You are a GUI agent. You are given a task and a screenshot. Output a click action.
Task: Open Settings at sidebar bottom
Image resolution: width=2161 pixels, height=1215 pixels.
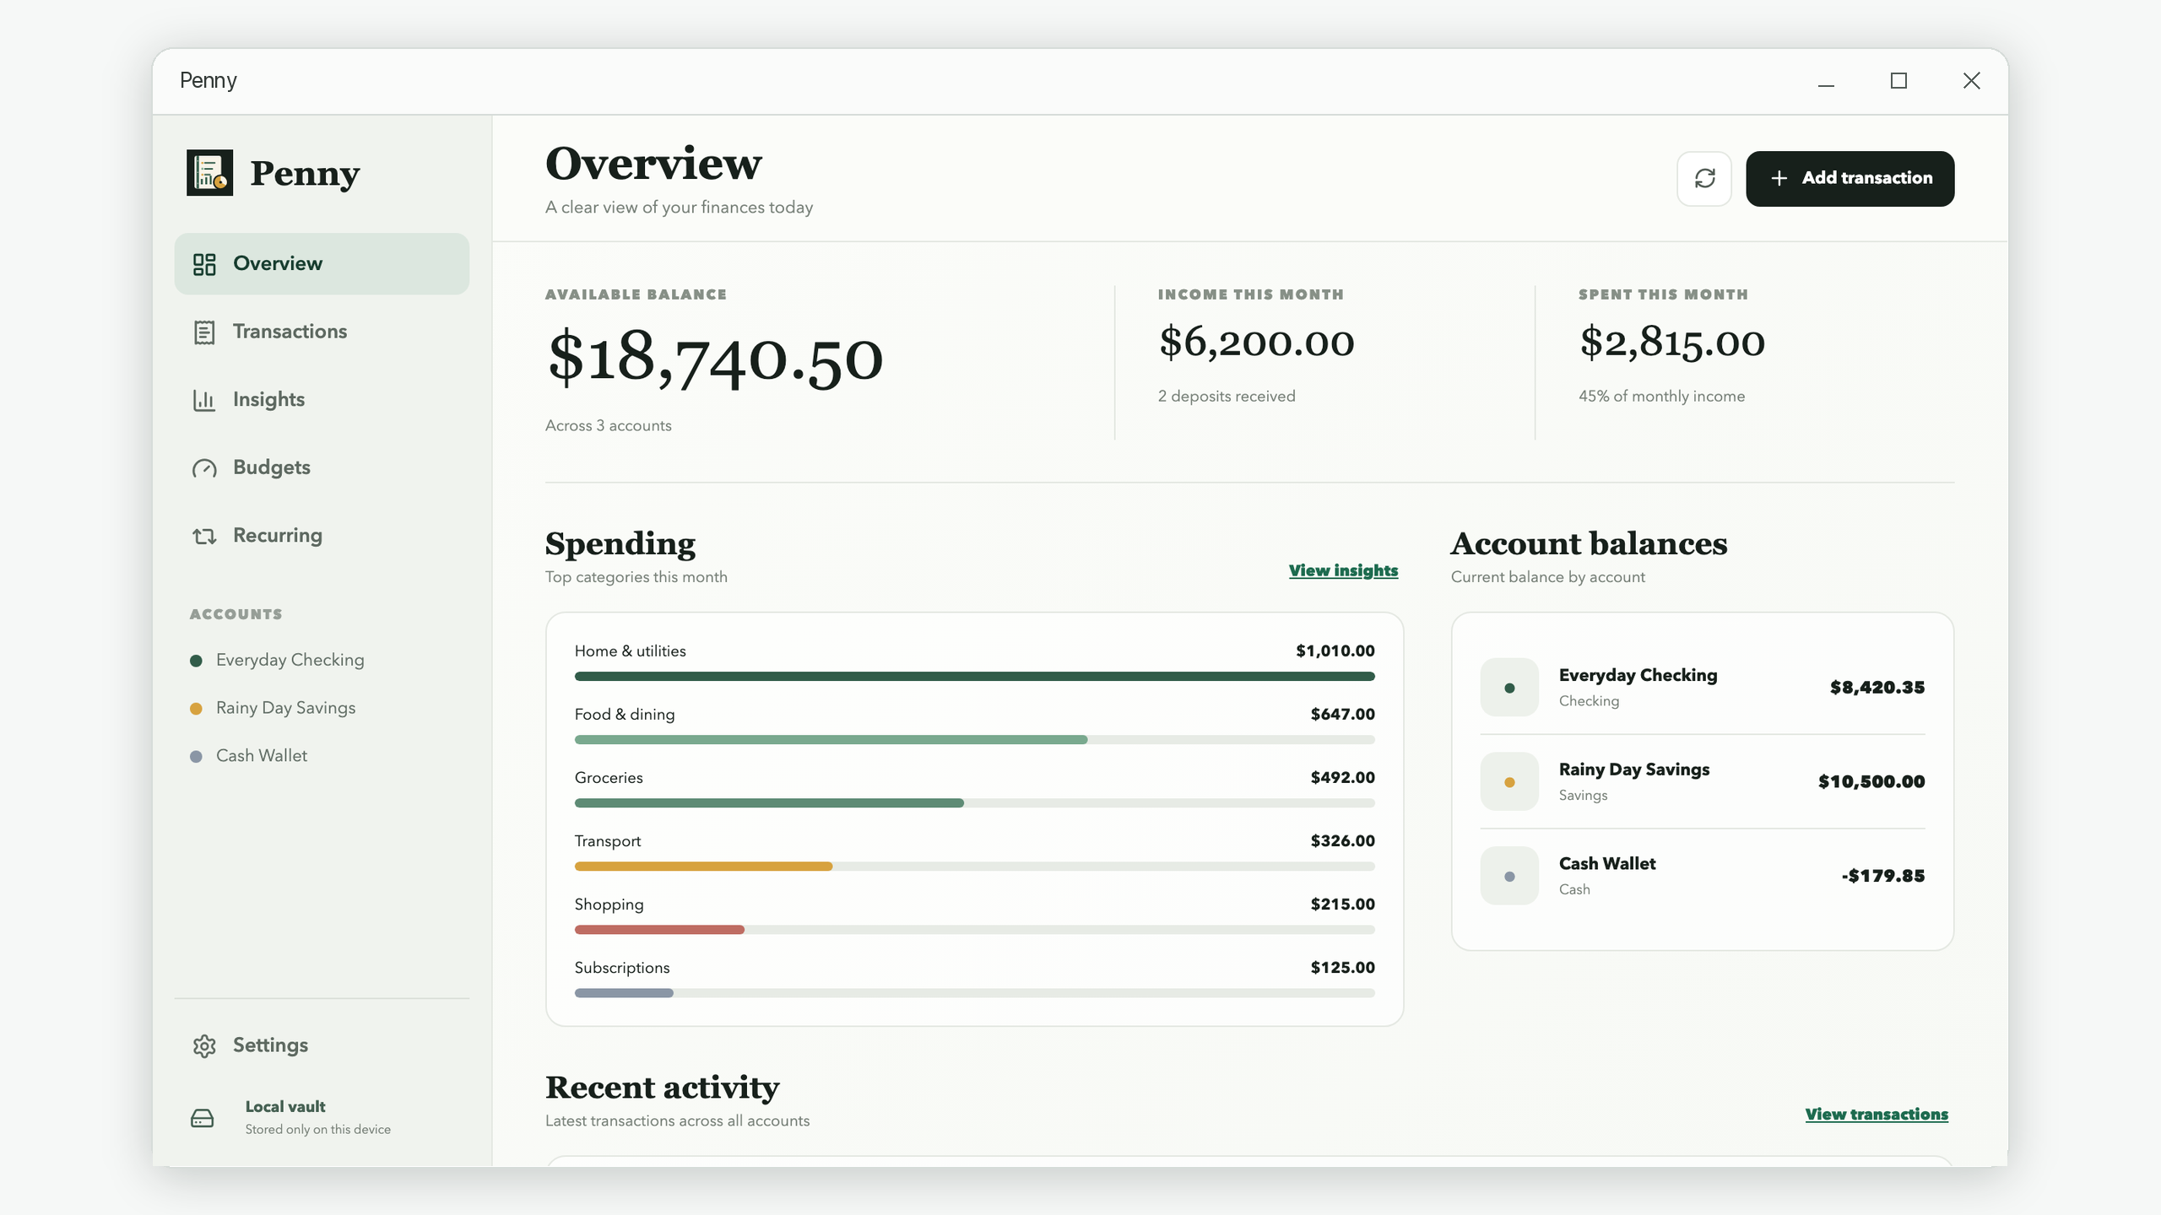point(322,1045)
